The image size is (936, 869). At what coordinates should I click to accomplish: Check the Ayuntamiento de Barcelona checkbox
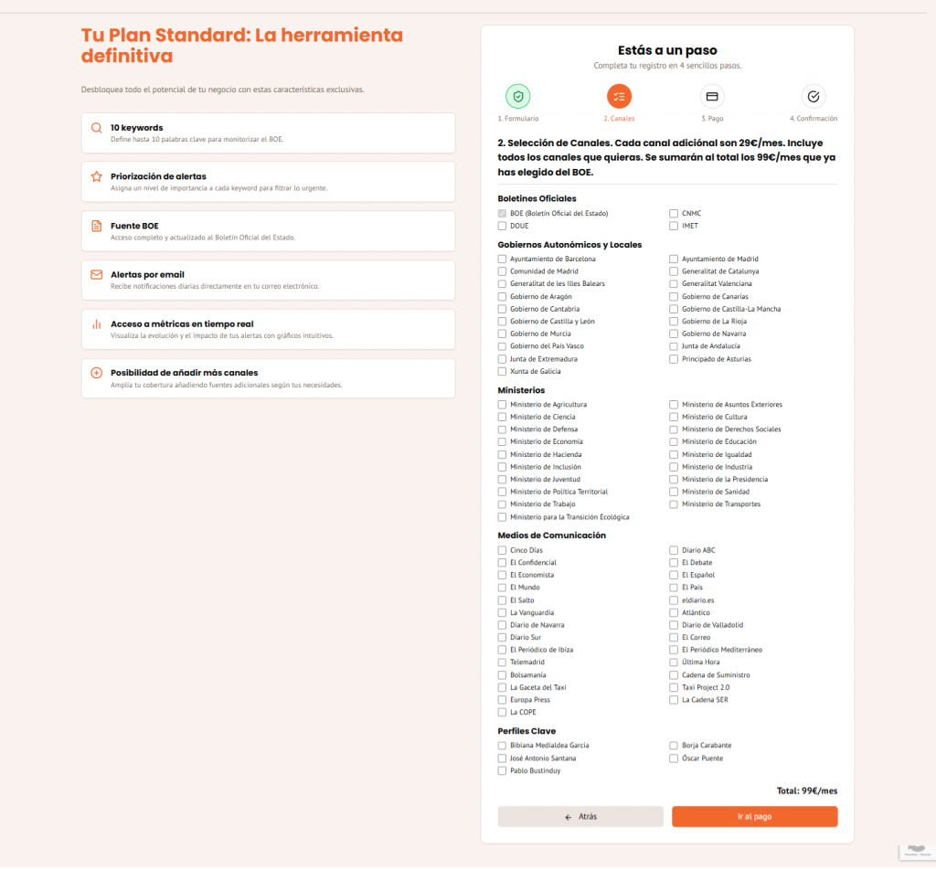tap(502, 260)
